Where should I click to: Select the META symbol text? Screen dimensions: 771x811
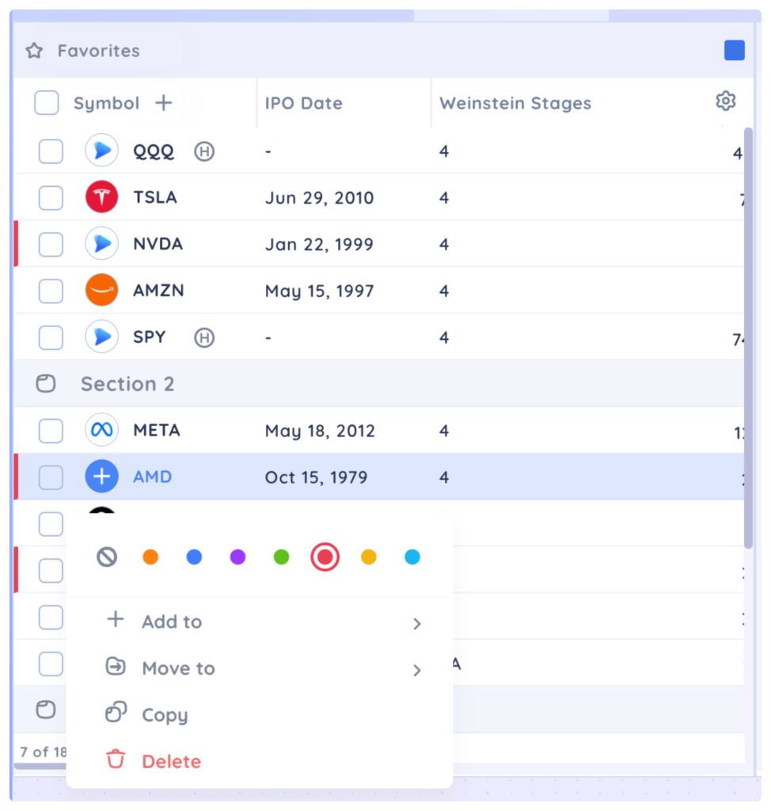click(x=157, y=430)
